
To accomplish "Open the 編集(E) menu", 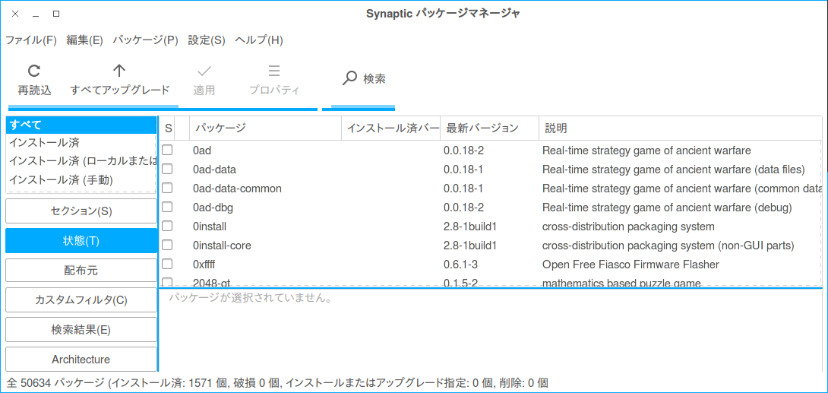I will pos(84,41).
